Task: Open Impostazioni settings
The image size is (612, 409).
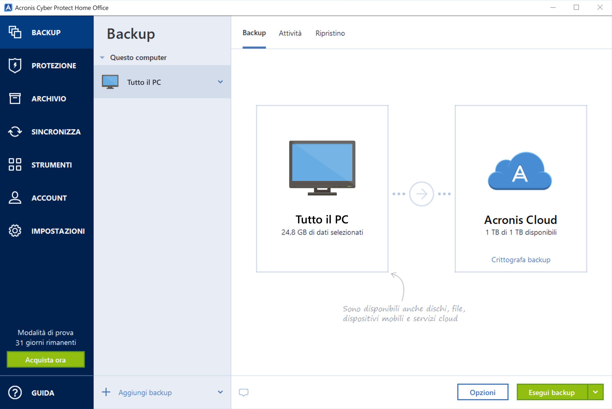Action: [x=46, y=231]
